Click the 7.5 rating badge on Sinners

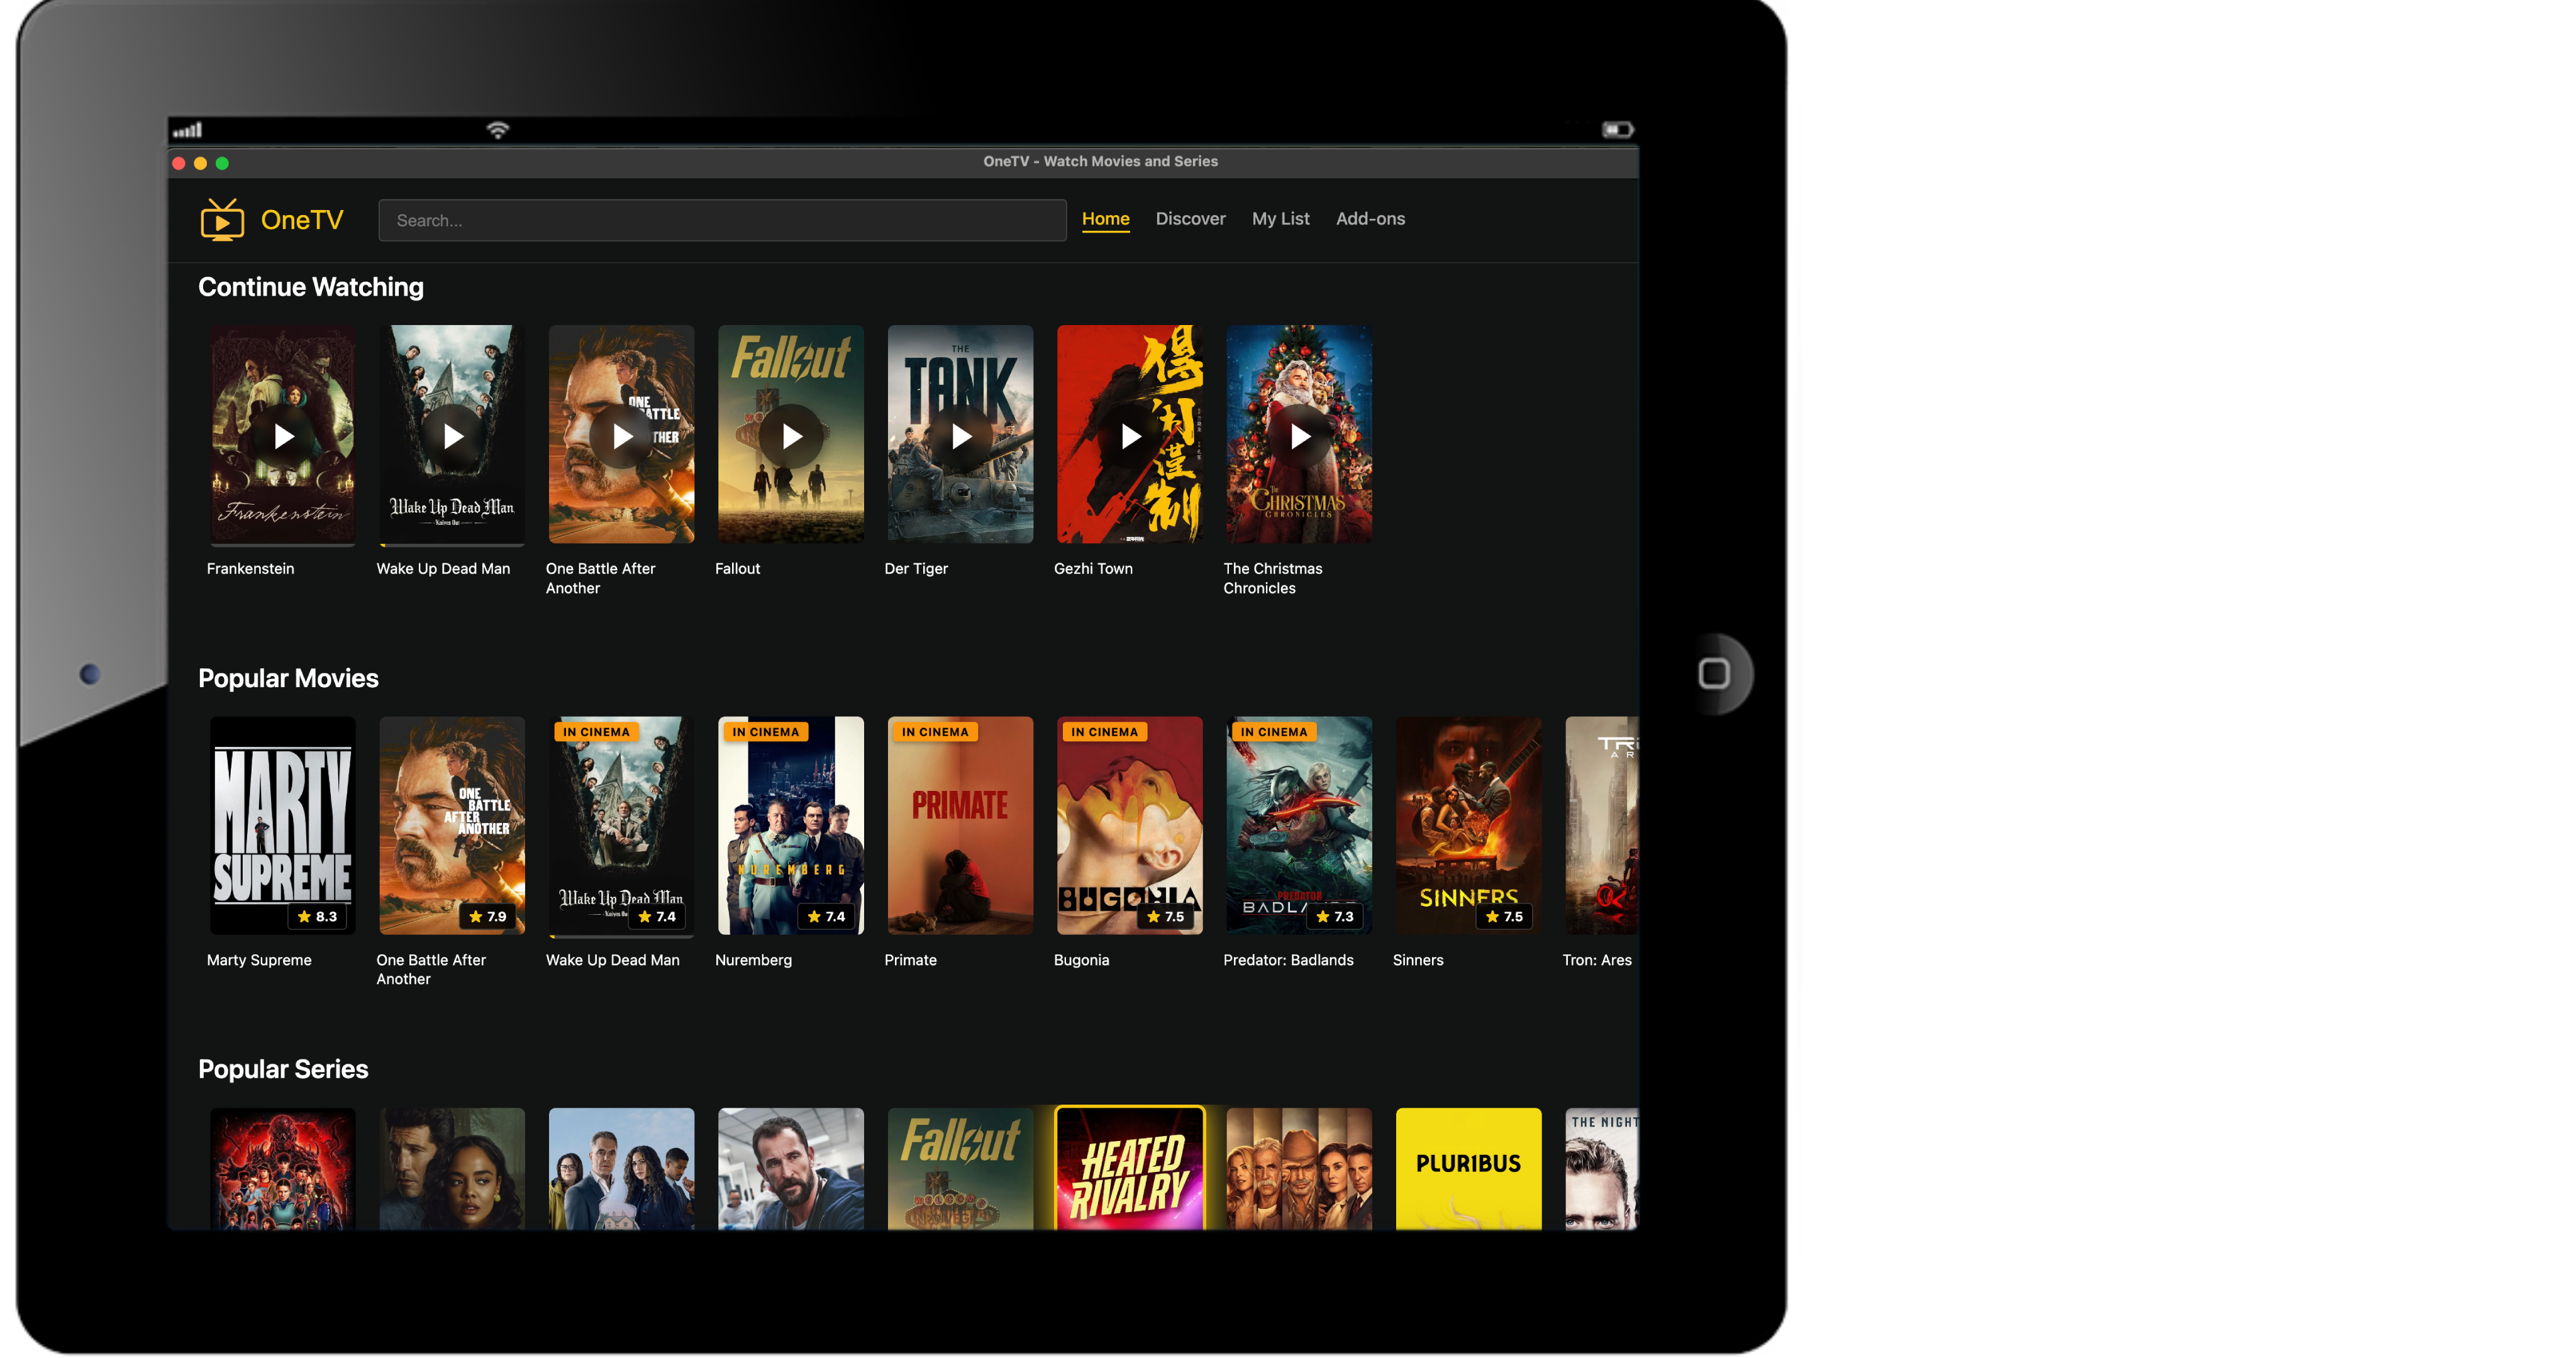tap(1505, 916)
